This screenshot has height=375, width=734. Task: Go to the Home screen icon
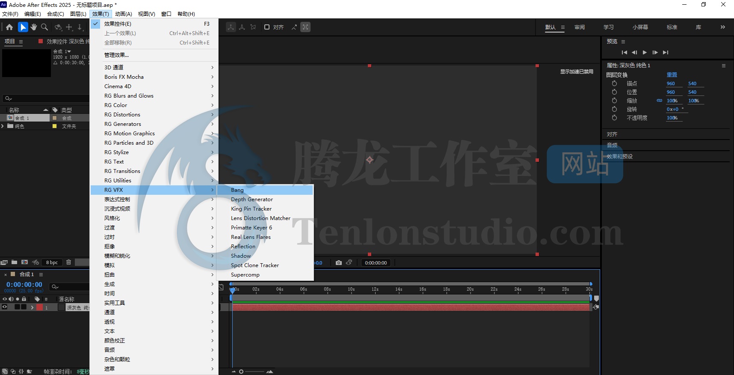9,27
